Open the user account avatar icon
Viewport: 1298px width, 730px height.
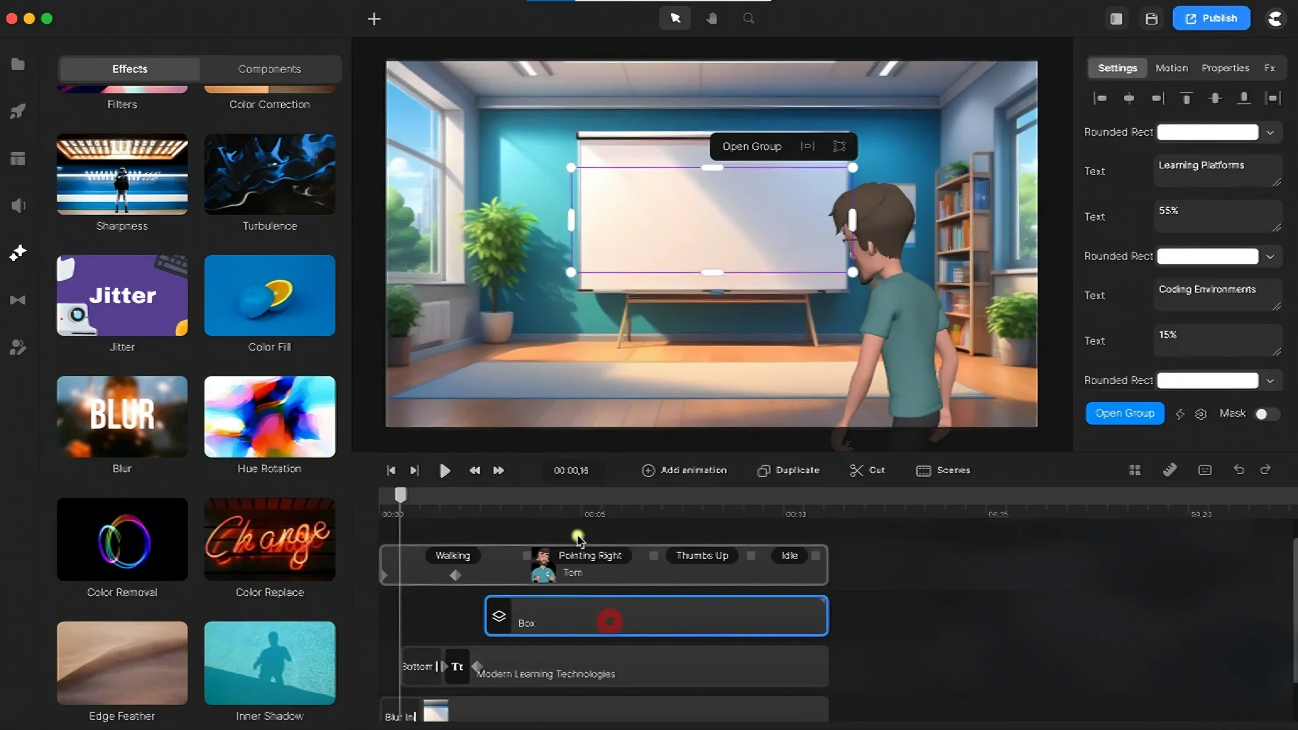tap(1275, 19)
